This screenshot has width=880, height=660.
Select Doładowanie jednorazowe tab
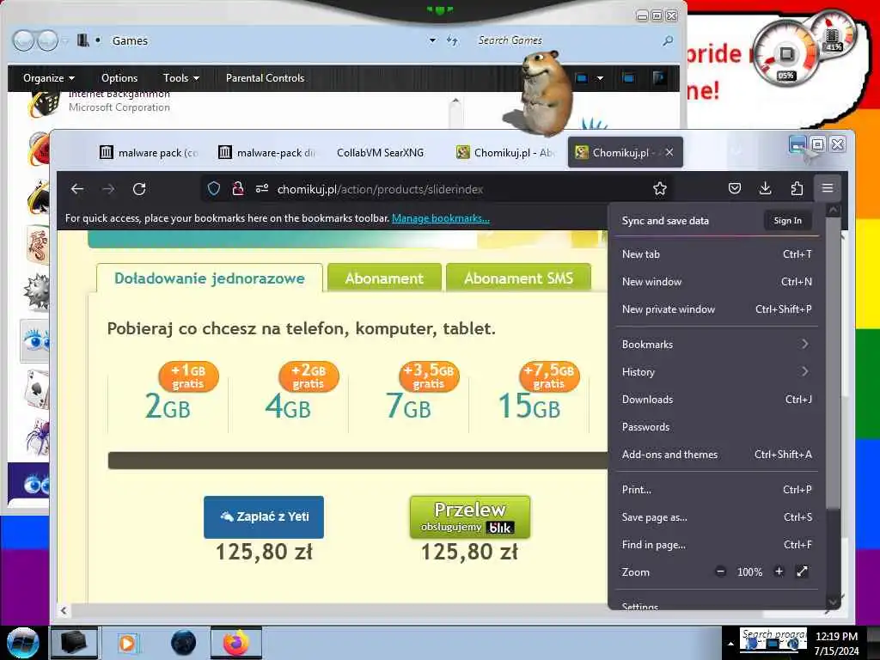(x=210, y=278)
